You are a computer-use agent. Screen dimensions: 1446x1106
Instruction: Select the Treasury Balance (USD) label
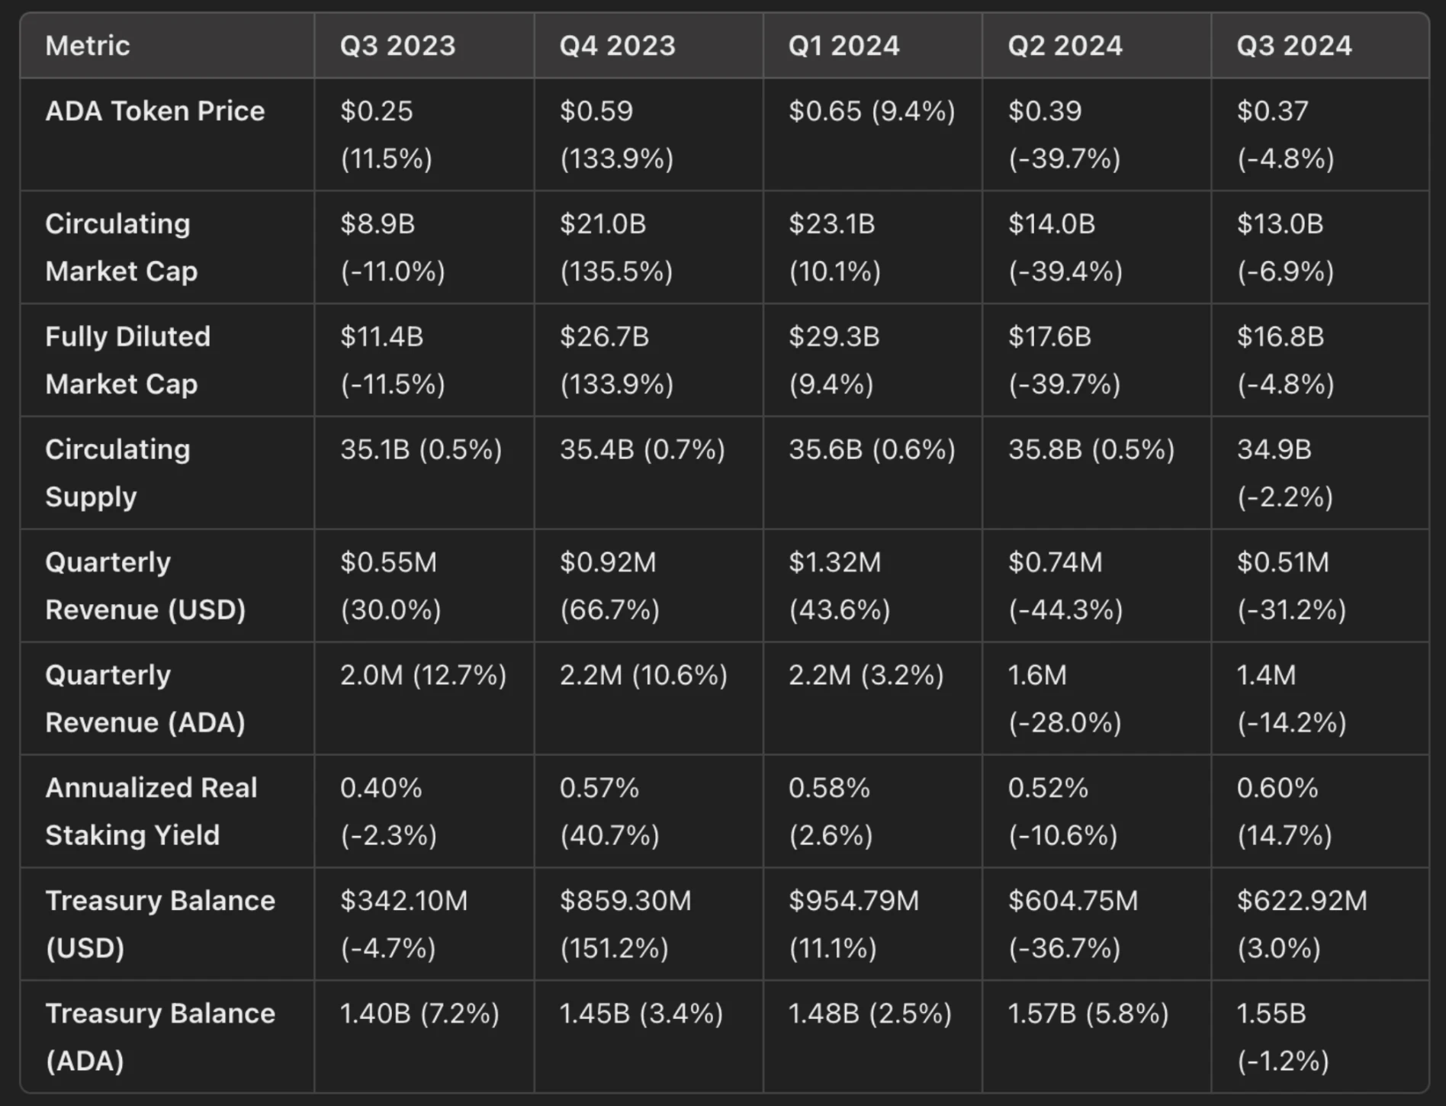160,924
